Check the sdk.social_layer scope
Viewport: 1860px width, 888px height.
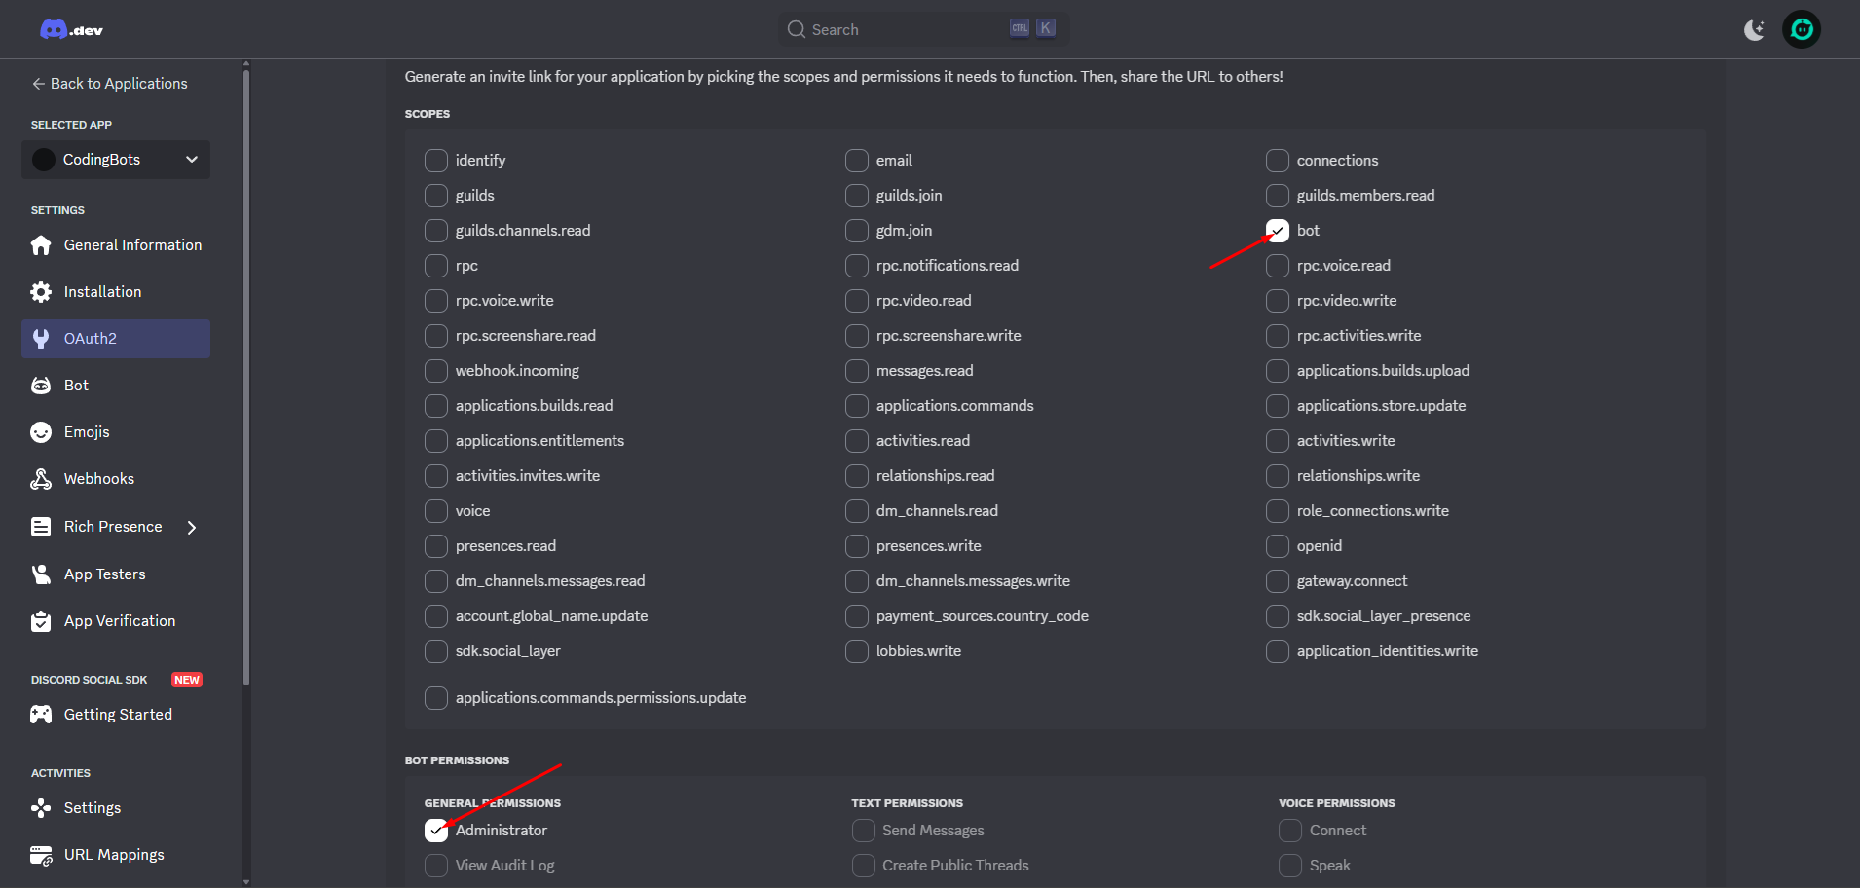(436, 651)
